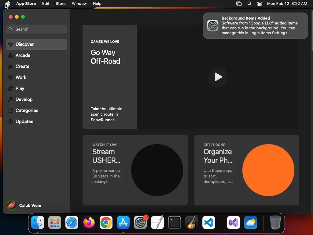
Task: Minimize the App Store window
Action: click(x=17, y=17)
